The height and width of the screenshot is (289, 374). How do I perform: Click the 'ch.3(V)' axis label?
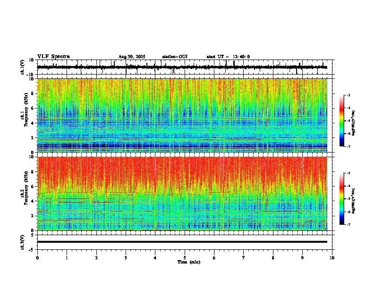[x=23, y=242]
